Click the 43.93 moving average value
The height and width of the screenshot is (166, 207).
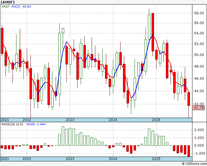(27, 6)
